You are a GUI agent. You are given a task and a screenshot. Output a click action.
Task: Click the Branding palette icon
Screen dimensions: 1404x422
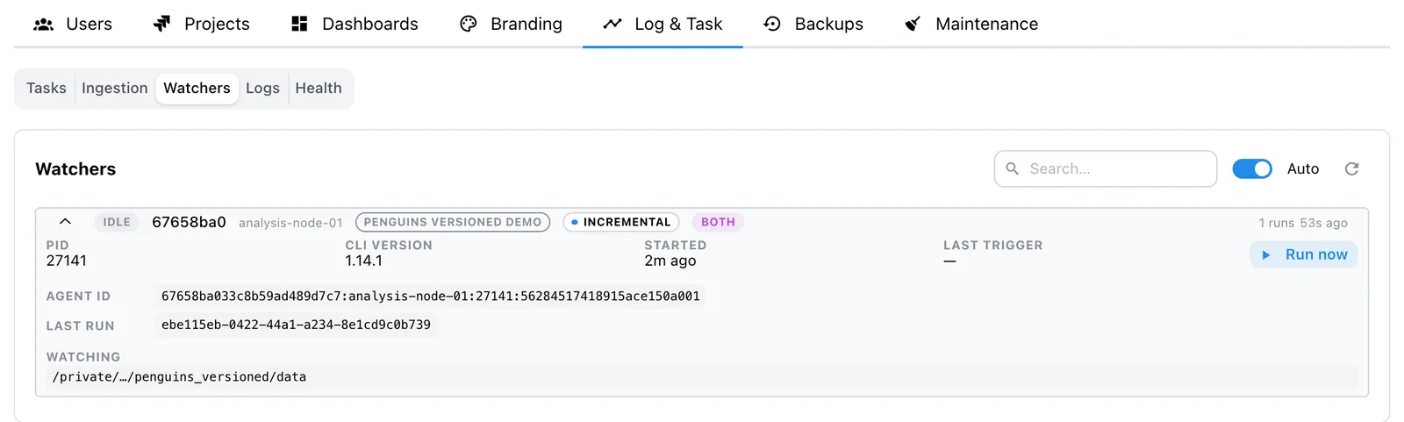[469, 24]
